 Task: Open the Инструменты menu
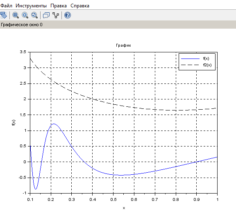31,6
